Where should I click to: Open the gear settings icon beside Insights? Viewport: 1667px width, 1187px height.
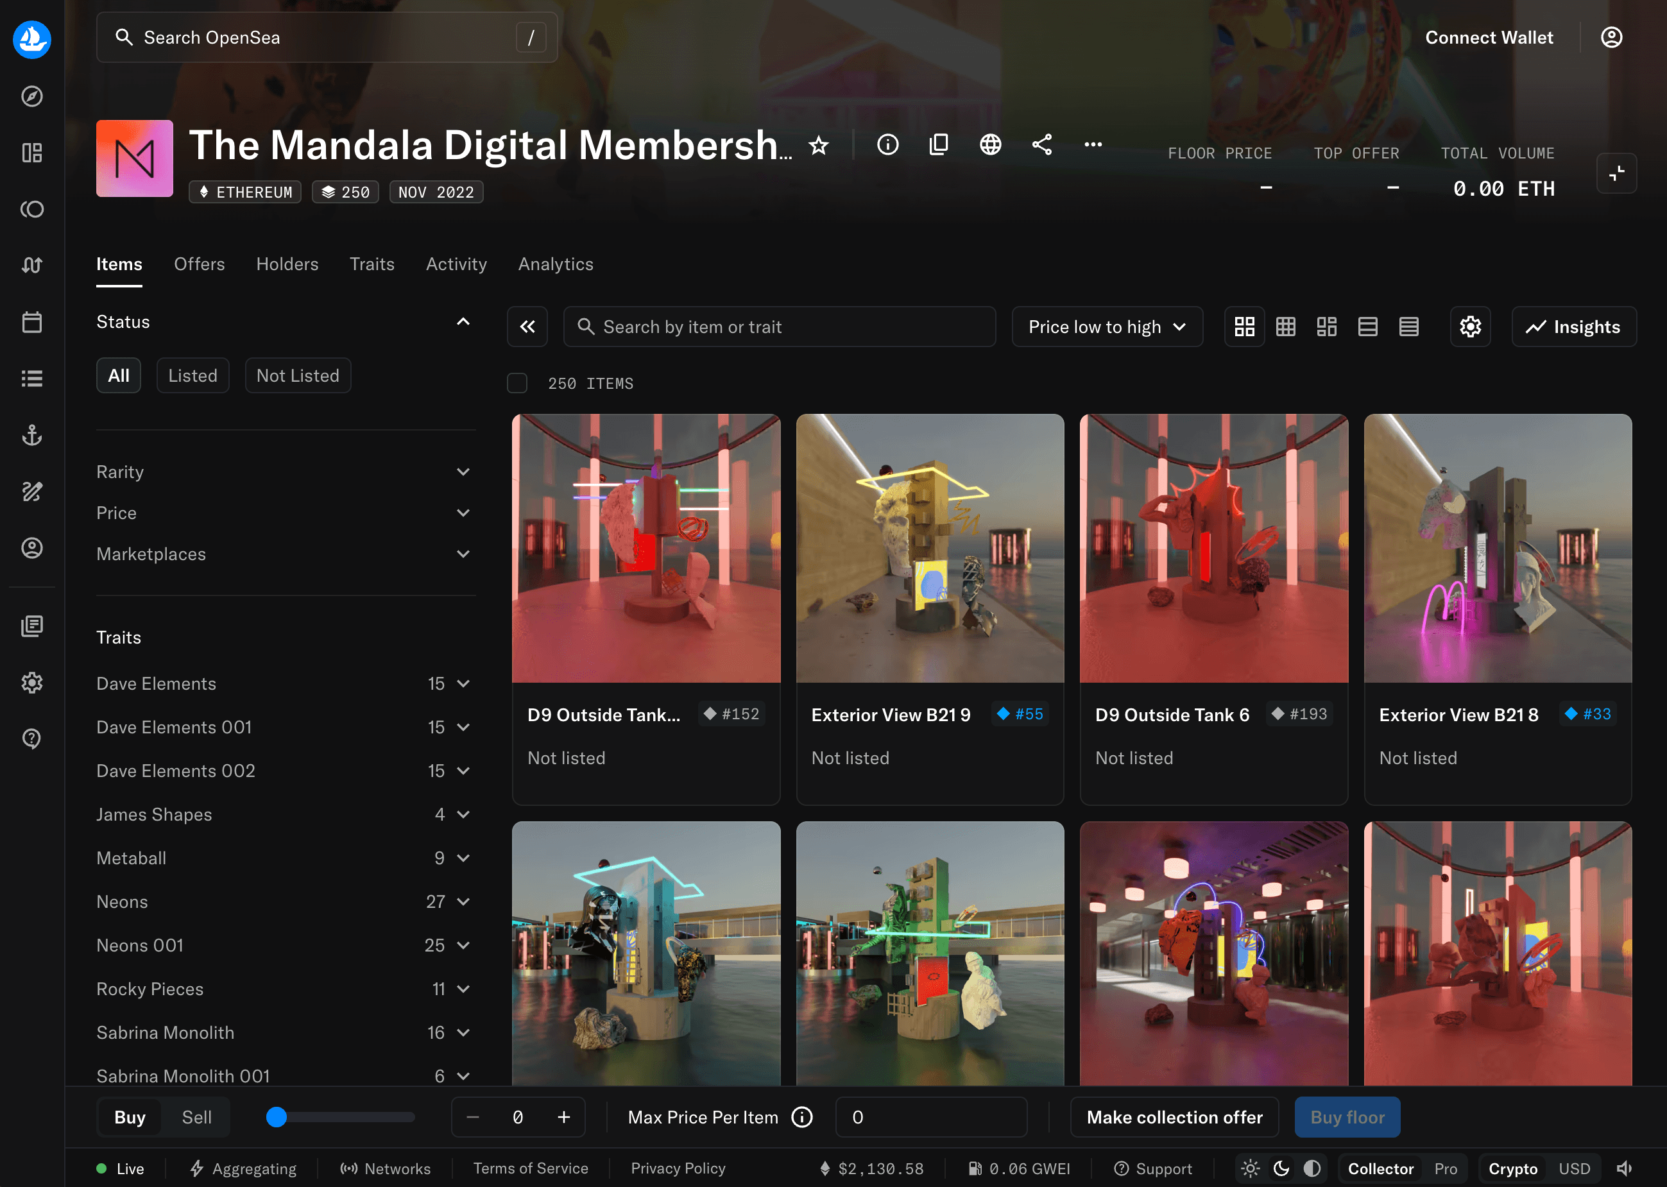[x=1469, y=327]
